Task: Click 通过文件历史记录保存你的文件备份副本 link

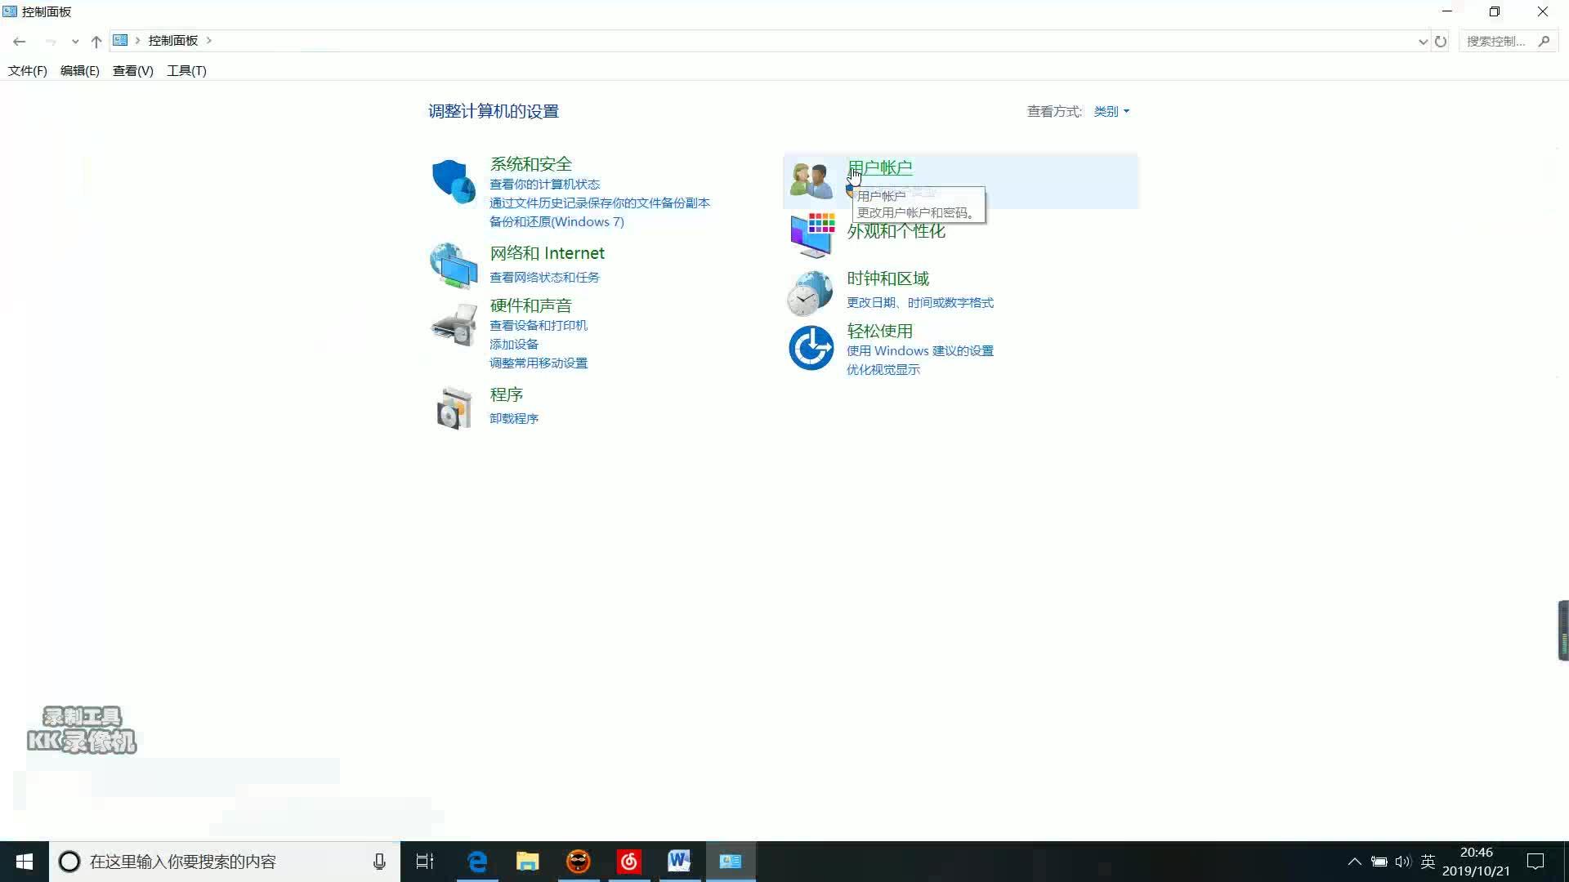Action: 600,203
